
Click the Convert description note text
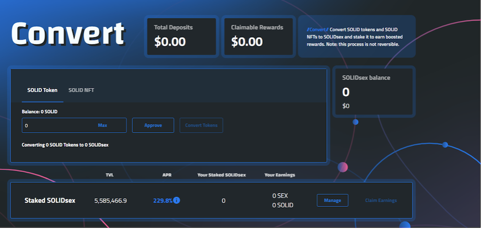[x=355, y=37]
